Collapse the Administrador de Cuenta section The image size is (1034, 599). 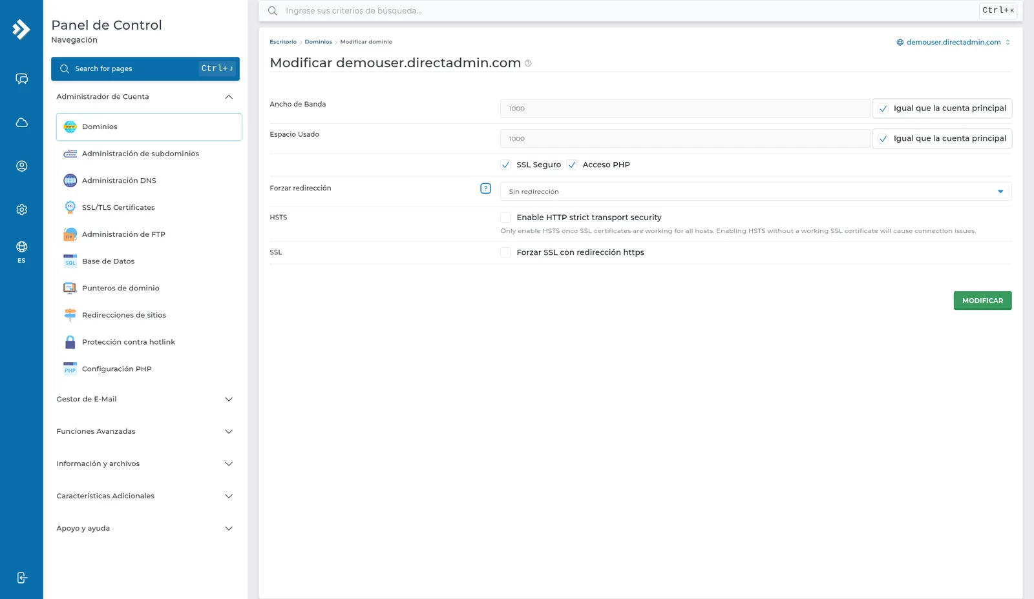[x=145, y=97]
